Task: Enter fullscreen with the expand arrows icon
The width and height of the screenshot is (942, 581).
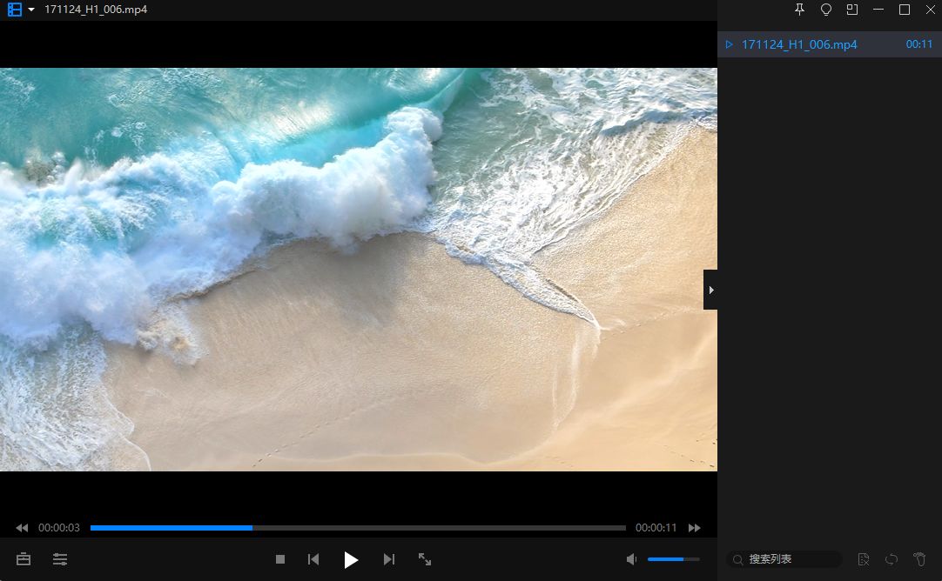Action: point(425,559)
